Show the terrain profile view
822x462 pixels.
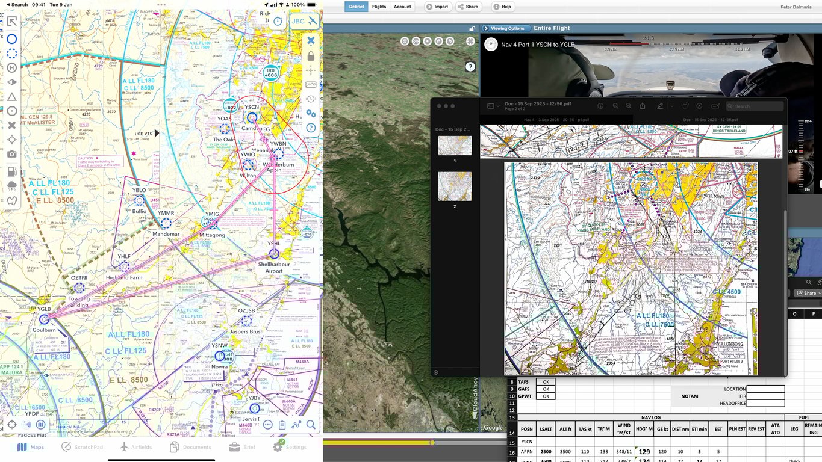coord(311,84)
